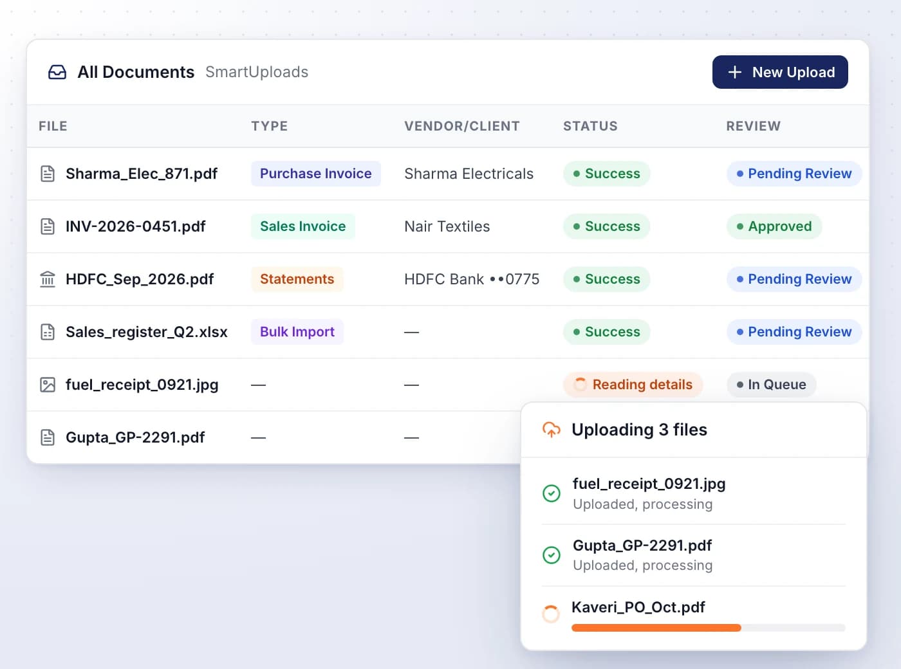Open file HDFC_Sep_2026.pdf

(x=140, y=279)
